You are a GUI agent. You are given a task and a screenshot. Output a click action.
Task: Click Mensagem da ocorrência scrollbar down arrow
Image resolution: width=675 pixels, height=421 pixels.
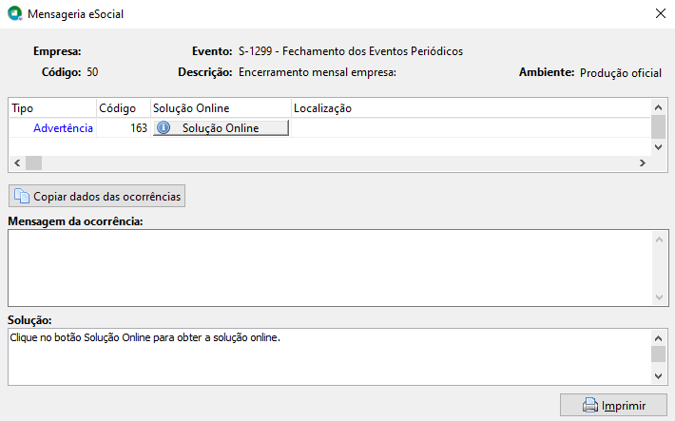click(x=659, y=297)
